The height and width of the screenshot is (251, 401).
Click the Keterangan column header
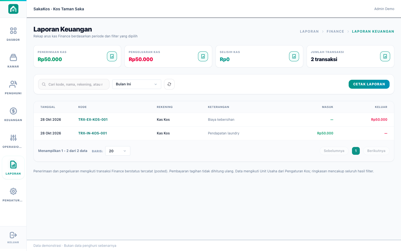pyautogui.click(x=219, y=107)
